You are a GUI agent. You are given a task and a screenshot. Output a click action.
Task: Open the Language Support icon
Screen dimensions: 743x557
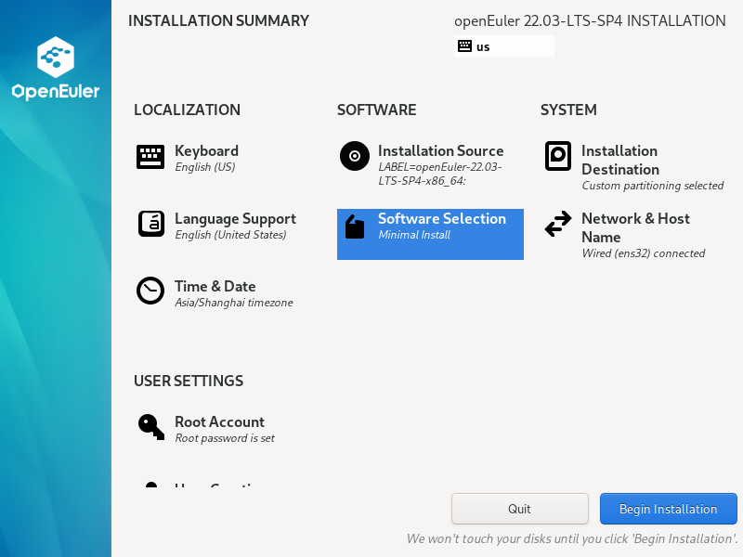[151, 224]
